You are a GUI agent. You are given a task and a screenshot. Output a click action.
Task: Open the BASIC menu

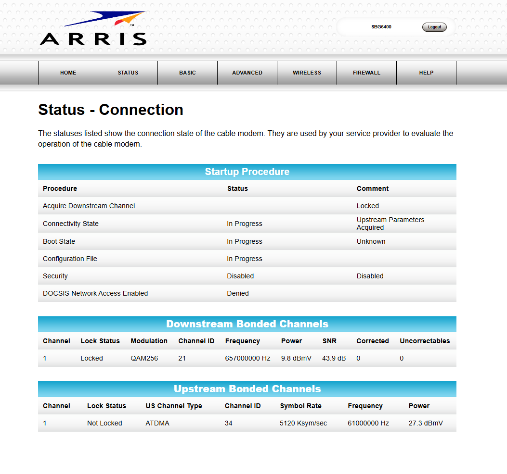[x=188, y=73]
